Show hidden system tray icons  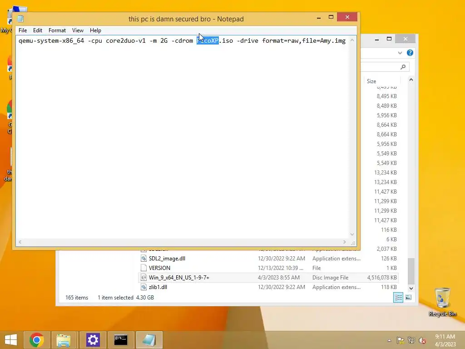tap(389, 340)
